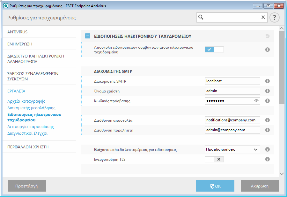Viewport: 287px width, 197px height.
Task: Click the Διεύθυνση αποστολέα field
Action: (x=232, y=120)
